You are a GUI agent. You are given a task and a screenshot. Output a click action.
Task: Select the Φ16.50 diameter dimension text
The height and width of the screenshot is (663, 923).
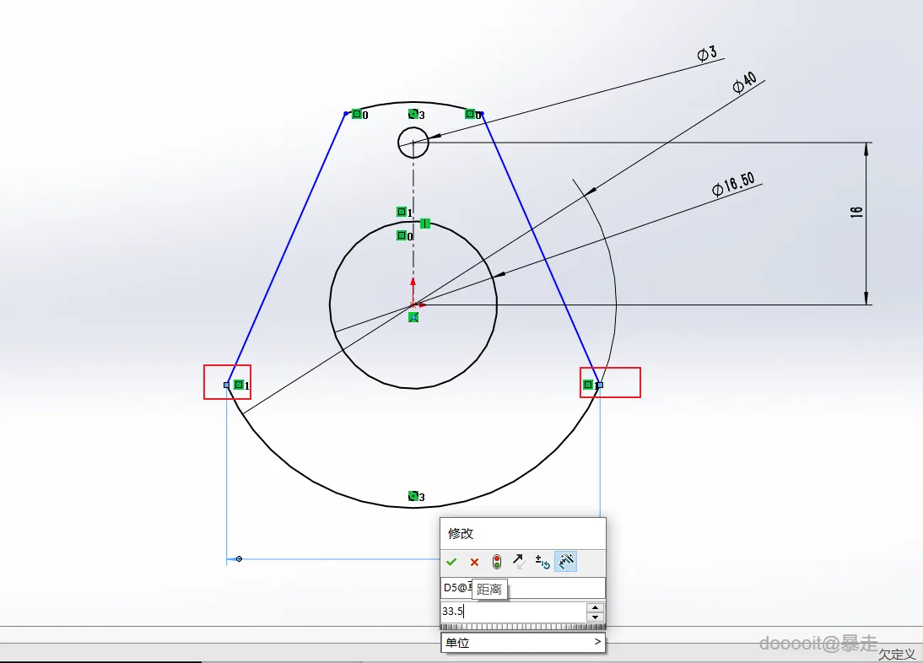point(733,184)
